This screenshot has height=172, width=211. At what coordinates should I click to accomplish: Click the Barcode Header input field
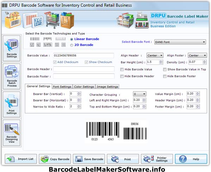[x=84, y=69]
